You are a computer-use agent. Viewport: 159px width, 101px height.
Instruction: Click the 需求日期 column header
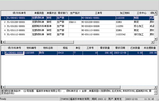pos(120,48)
